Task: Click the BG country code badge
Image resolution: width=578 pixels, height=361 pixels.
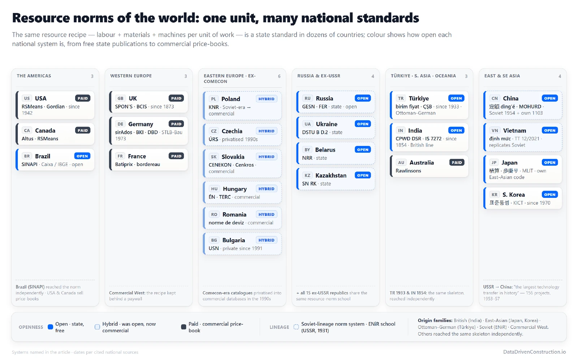Action: point(214,240)
